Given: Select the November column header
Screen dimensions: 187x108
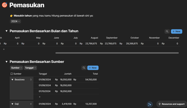Looking at the screenshot, I should tap(154, 38).
